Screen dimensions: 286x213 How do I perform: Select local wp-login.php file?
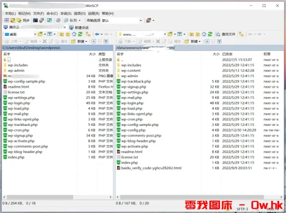19,103
